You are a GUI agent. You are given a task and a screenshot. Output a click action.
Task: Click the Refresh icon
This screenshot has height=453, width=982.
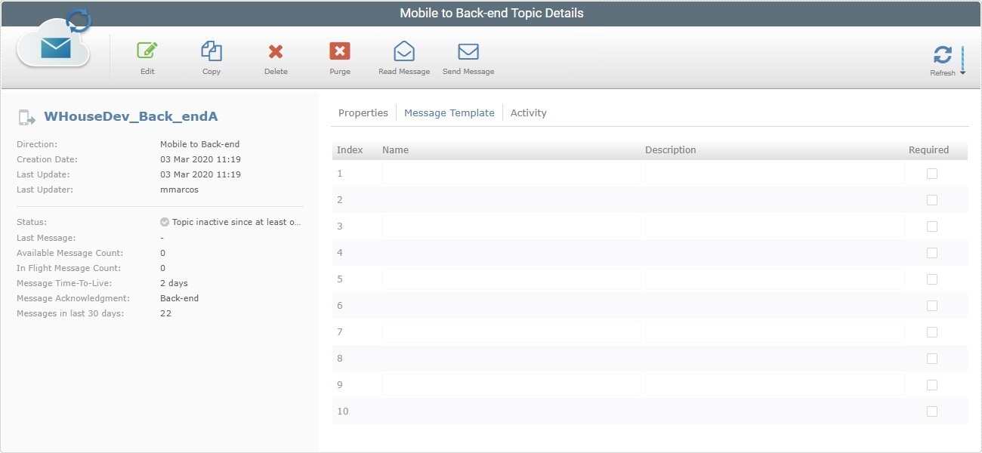point(942,55)
